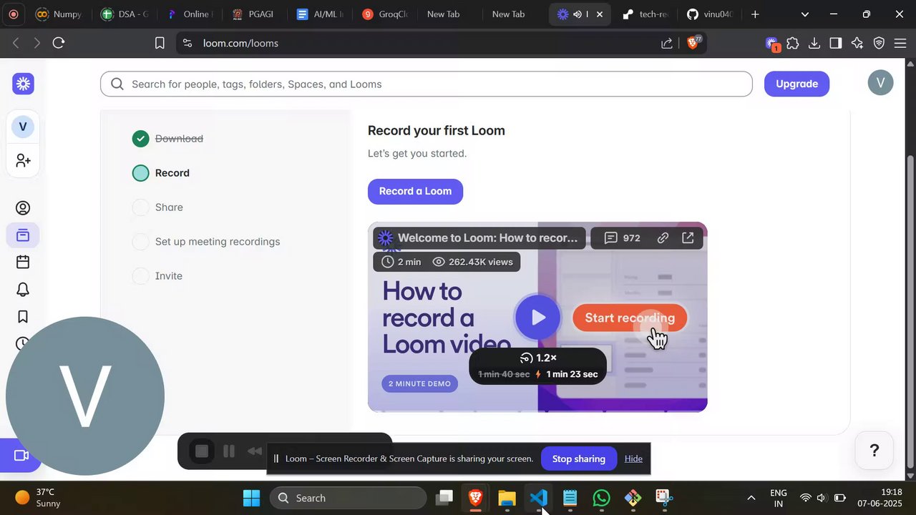The image size is (916, 515).
Task: Open the Library icon in sidebar
Action: pos(23,235)
